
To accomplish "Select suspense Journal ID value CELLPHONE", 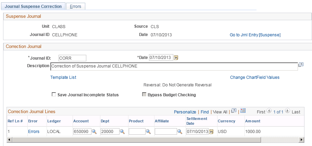I will pos(65,35).
